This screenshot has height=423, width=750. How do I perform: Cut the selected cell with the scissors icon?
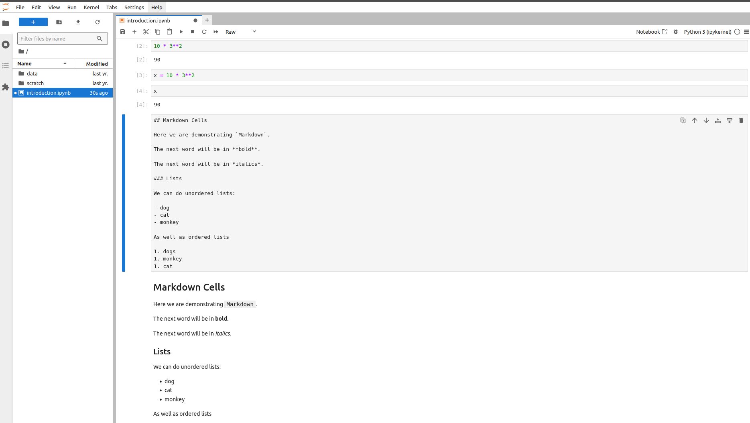pyautogui.click(x=146, y=32)
